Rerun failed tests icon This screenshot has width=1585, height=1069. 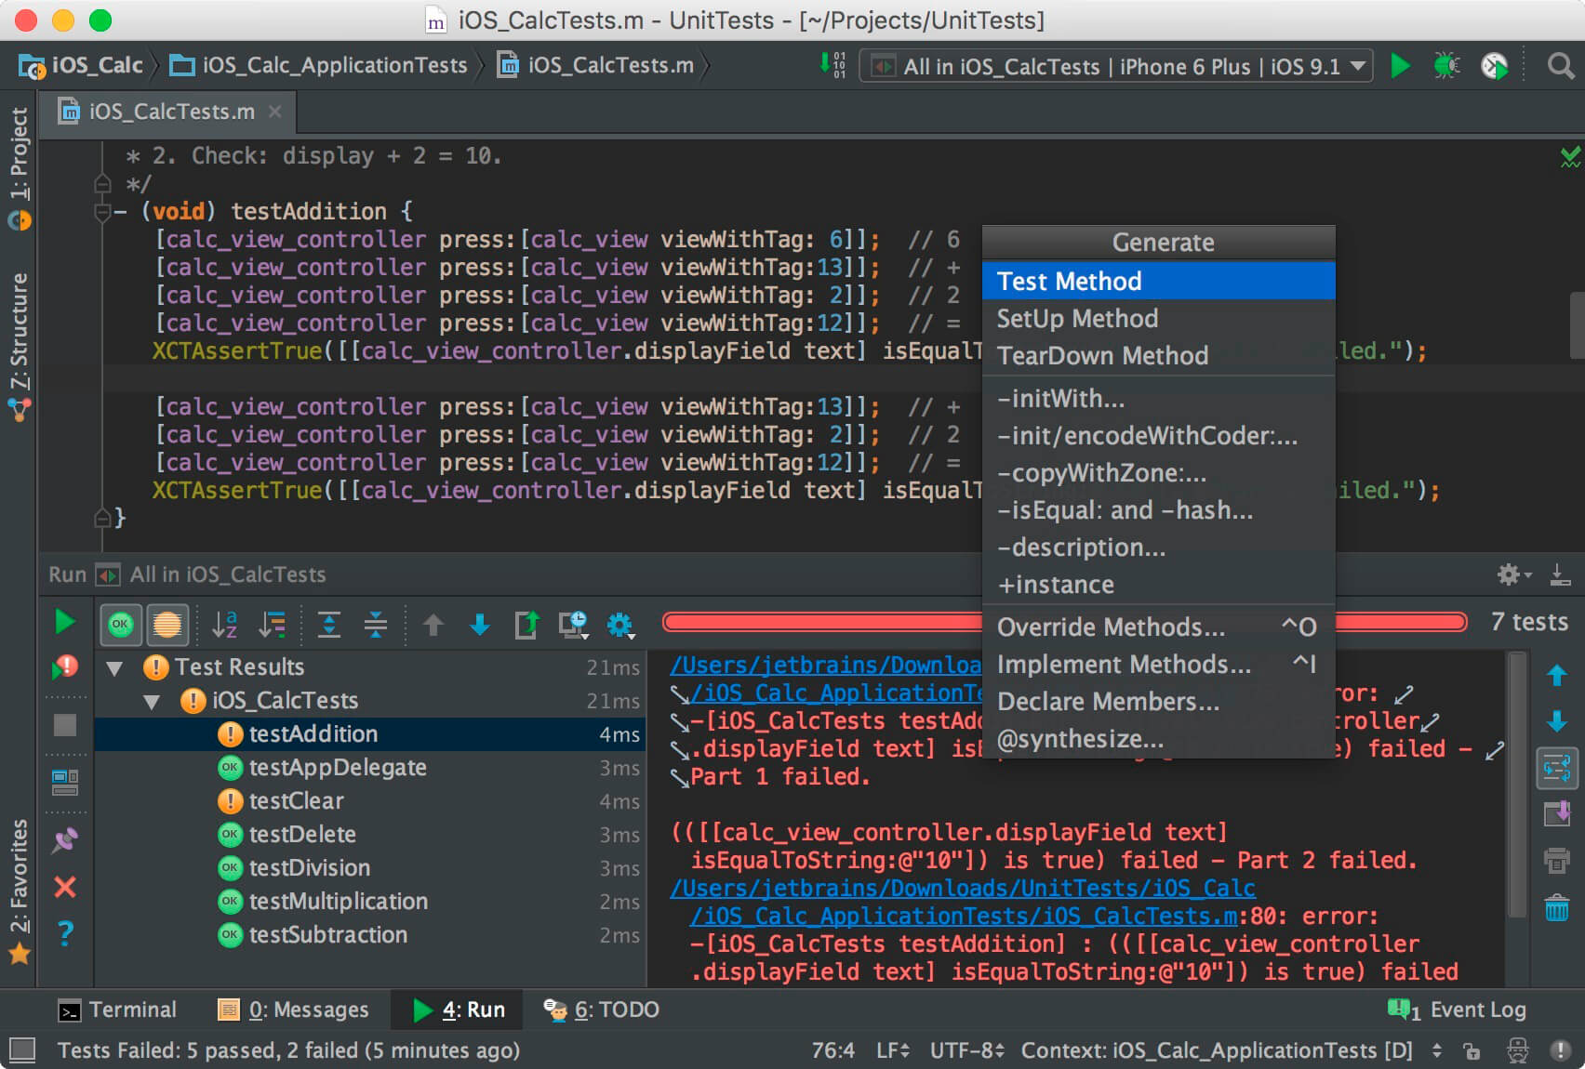point(64,666)
